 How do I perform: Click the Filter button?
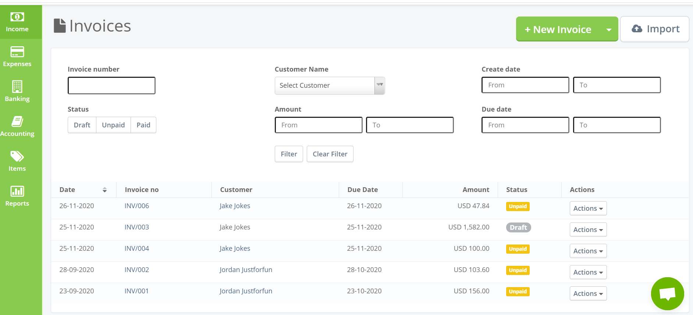point(289,154)
